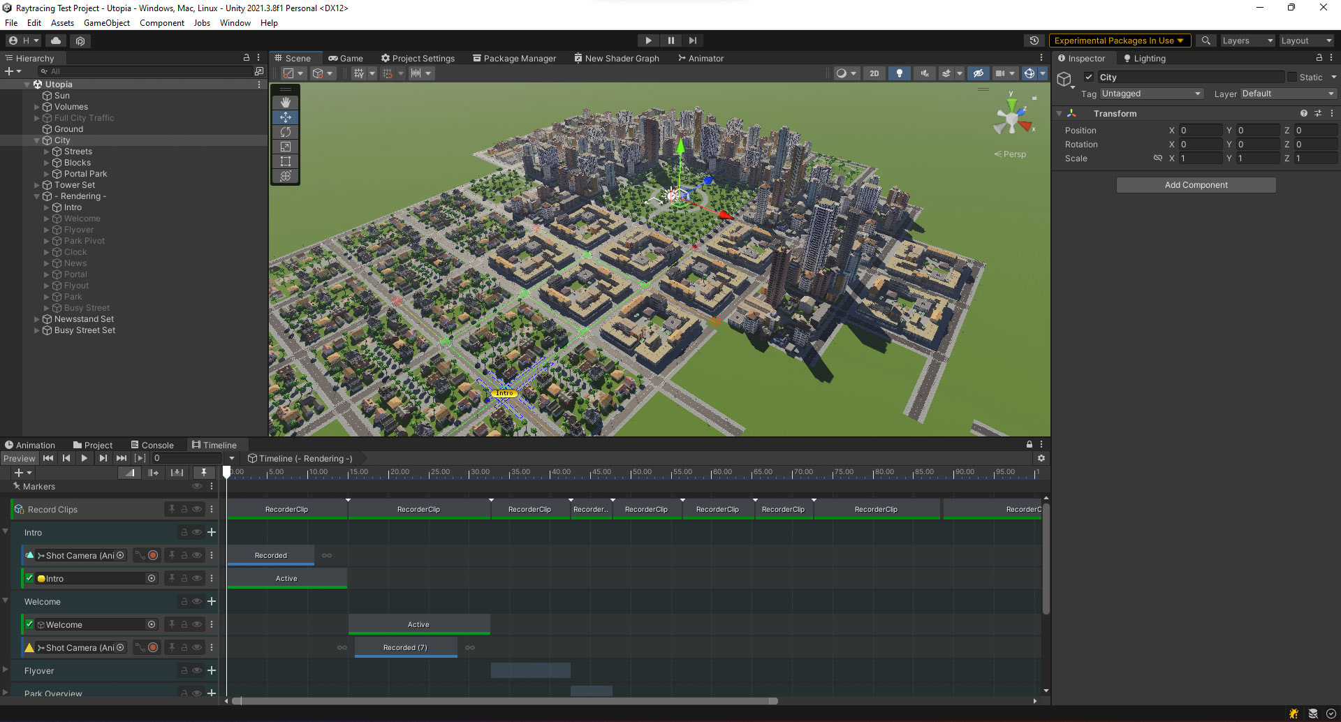Mute Record Clips track eye icon
The image size is (1341, 722).
[197, 510]
